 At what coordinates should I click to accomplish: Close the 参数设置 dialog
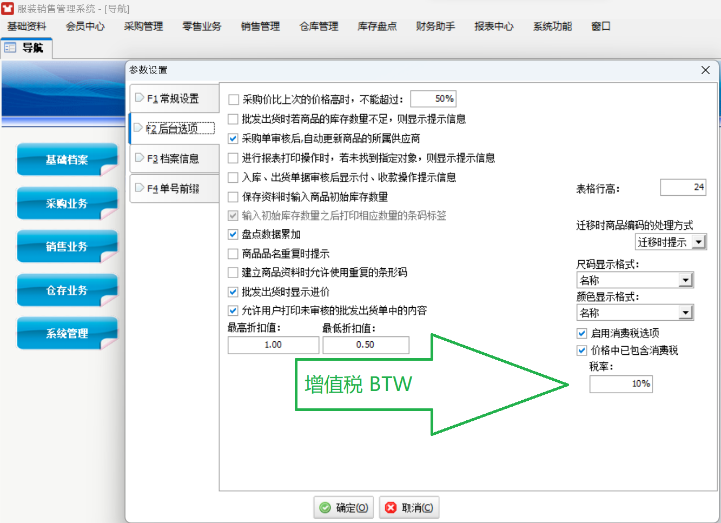[705, 70]
